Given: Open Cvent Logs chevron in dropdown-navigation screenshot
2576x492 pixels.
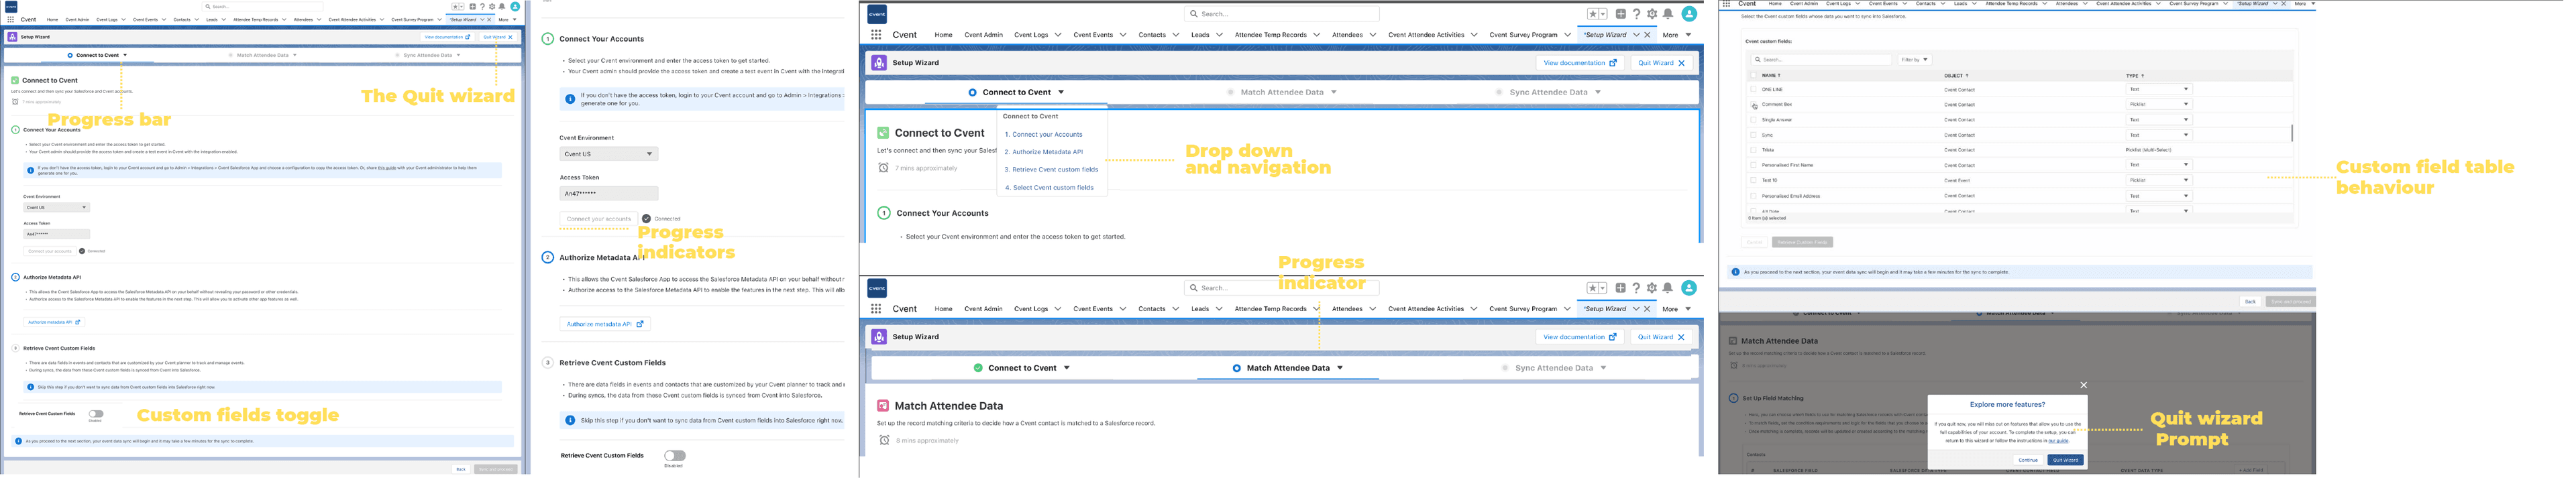Looking at the screenshot, I should pyautogui.click(x=1058, y=35).
